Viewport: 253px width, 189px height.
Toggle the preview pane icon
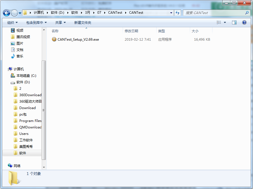[x=234, y=22]
